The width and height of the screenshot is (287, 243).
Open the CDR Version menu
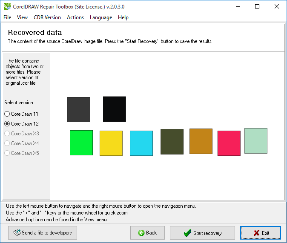click(x=47, y=17)
